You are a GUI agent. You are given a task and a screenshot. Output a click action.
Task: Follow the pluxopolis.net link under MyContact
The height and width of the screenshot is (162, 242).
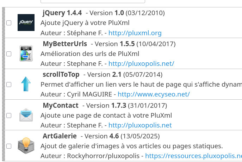pos(140,125)
